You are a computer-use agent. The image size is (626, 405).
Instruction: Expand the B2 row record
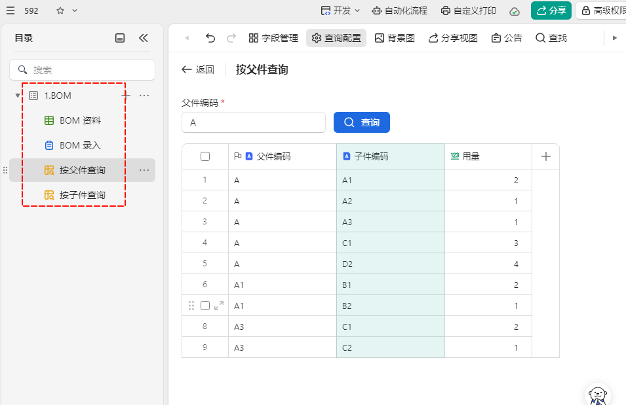click(x=219, y=306)
